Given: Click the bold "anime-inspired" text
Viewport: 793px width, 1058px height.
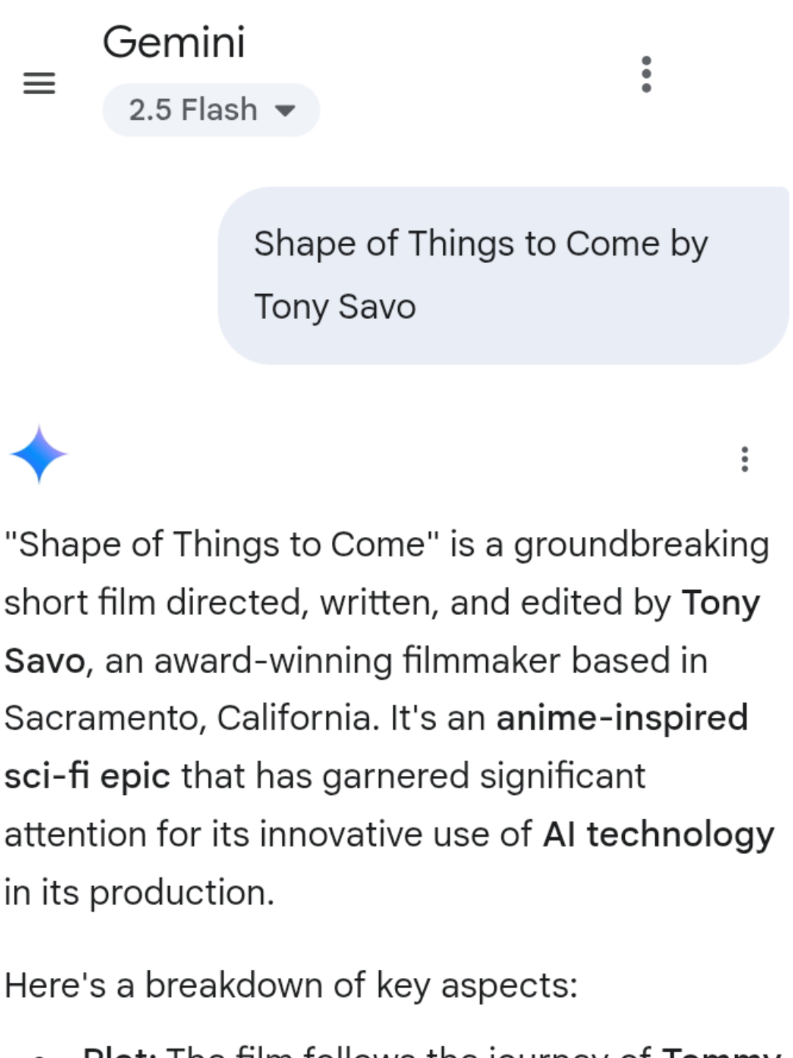Looking at the screenshot, I should click(622, 719).
